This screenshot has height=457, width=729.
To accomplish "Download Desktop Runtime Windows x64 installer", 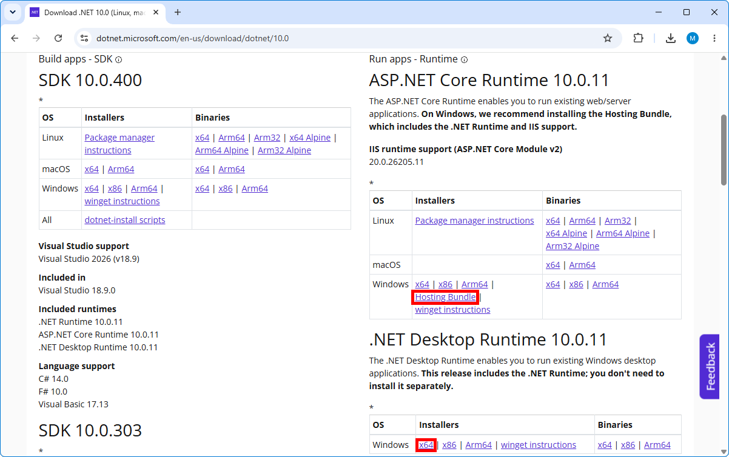I will click(x=426, y=445).
